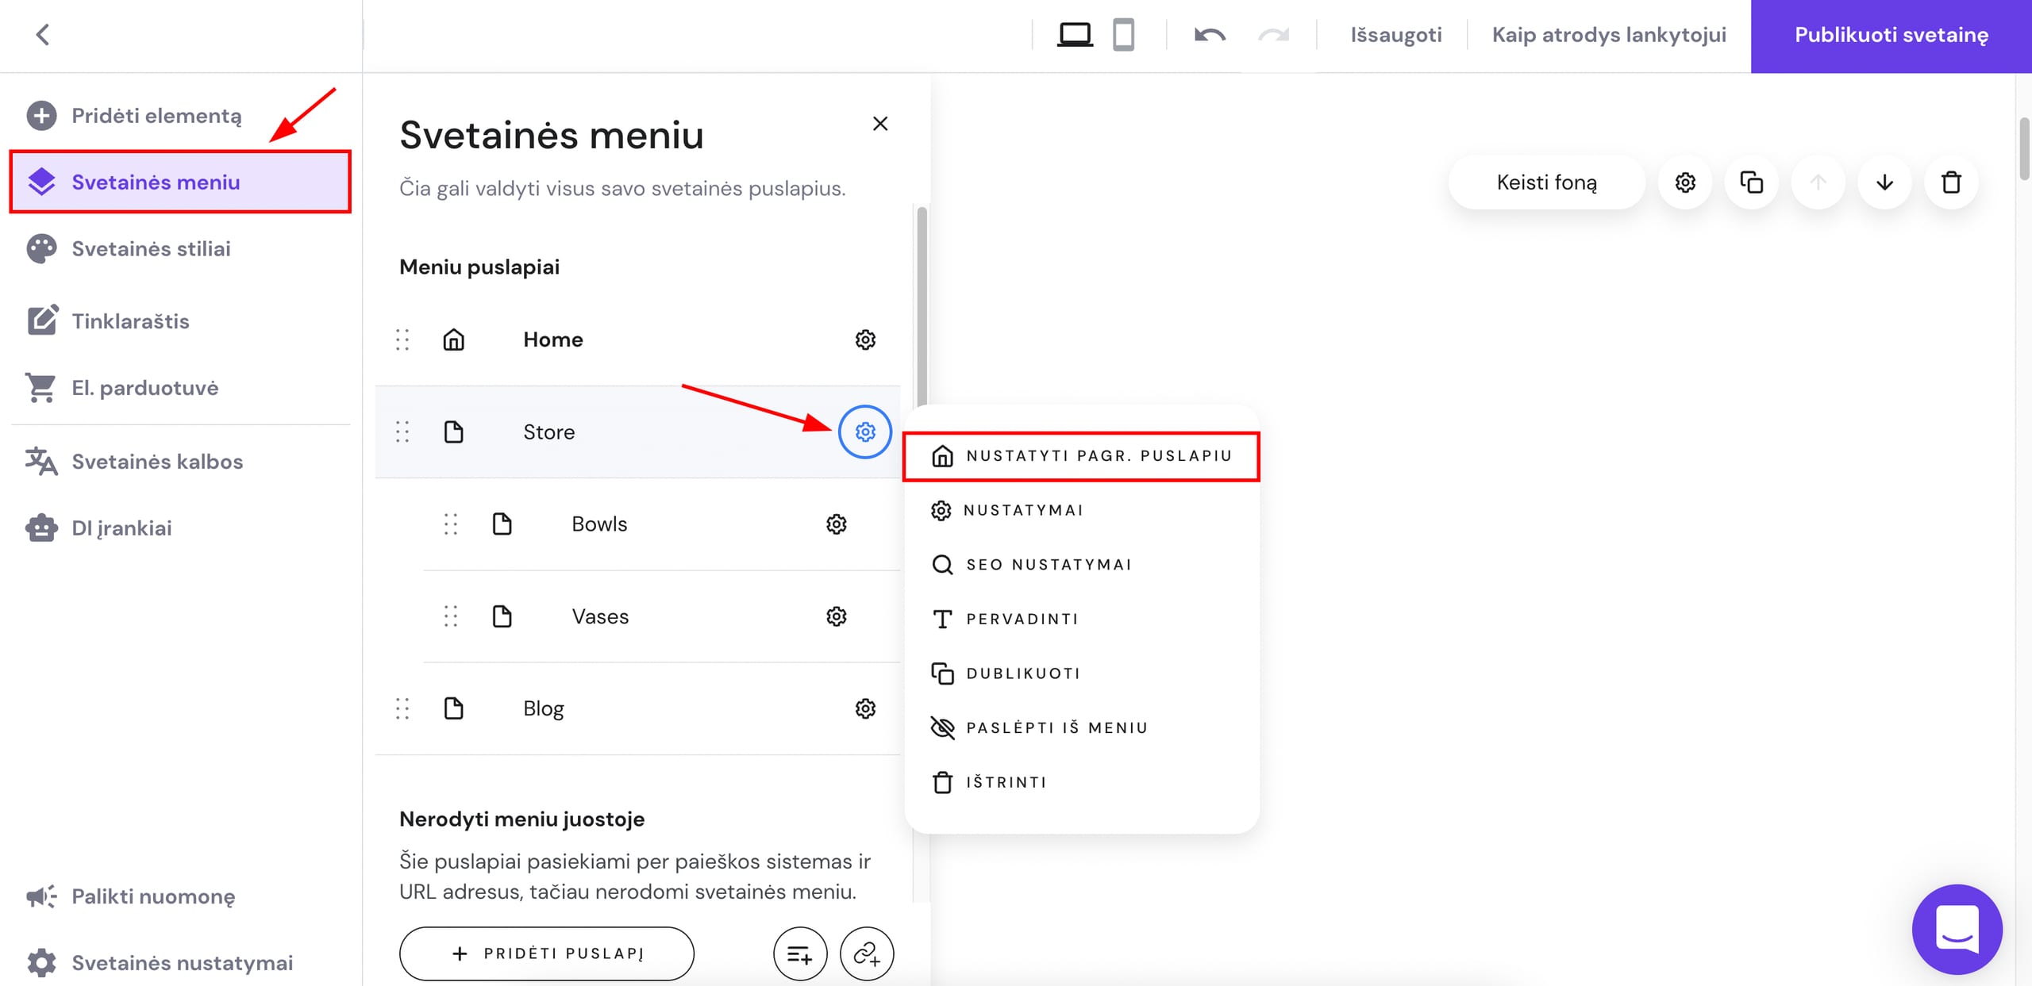Viewport: 2032px width, 986px height.
Task: Open settings gear for Blog page
Action: pyautogui.click(x=865, y=708)
